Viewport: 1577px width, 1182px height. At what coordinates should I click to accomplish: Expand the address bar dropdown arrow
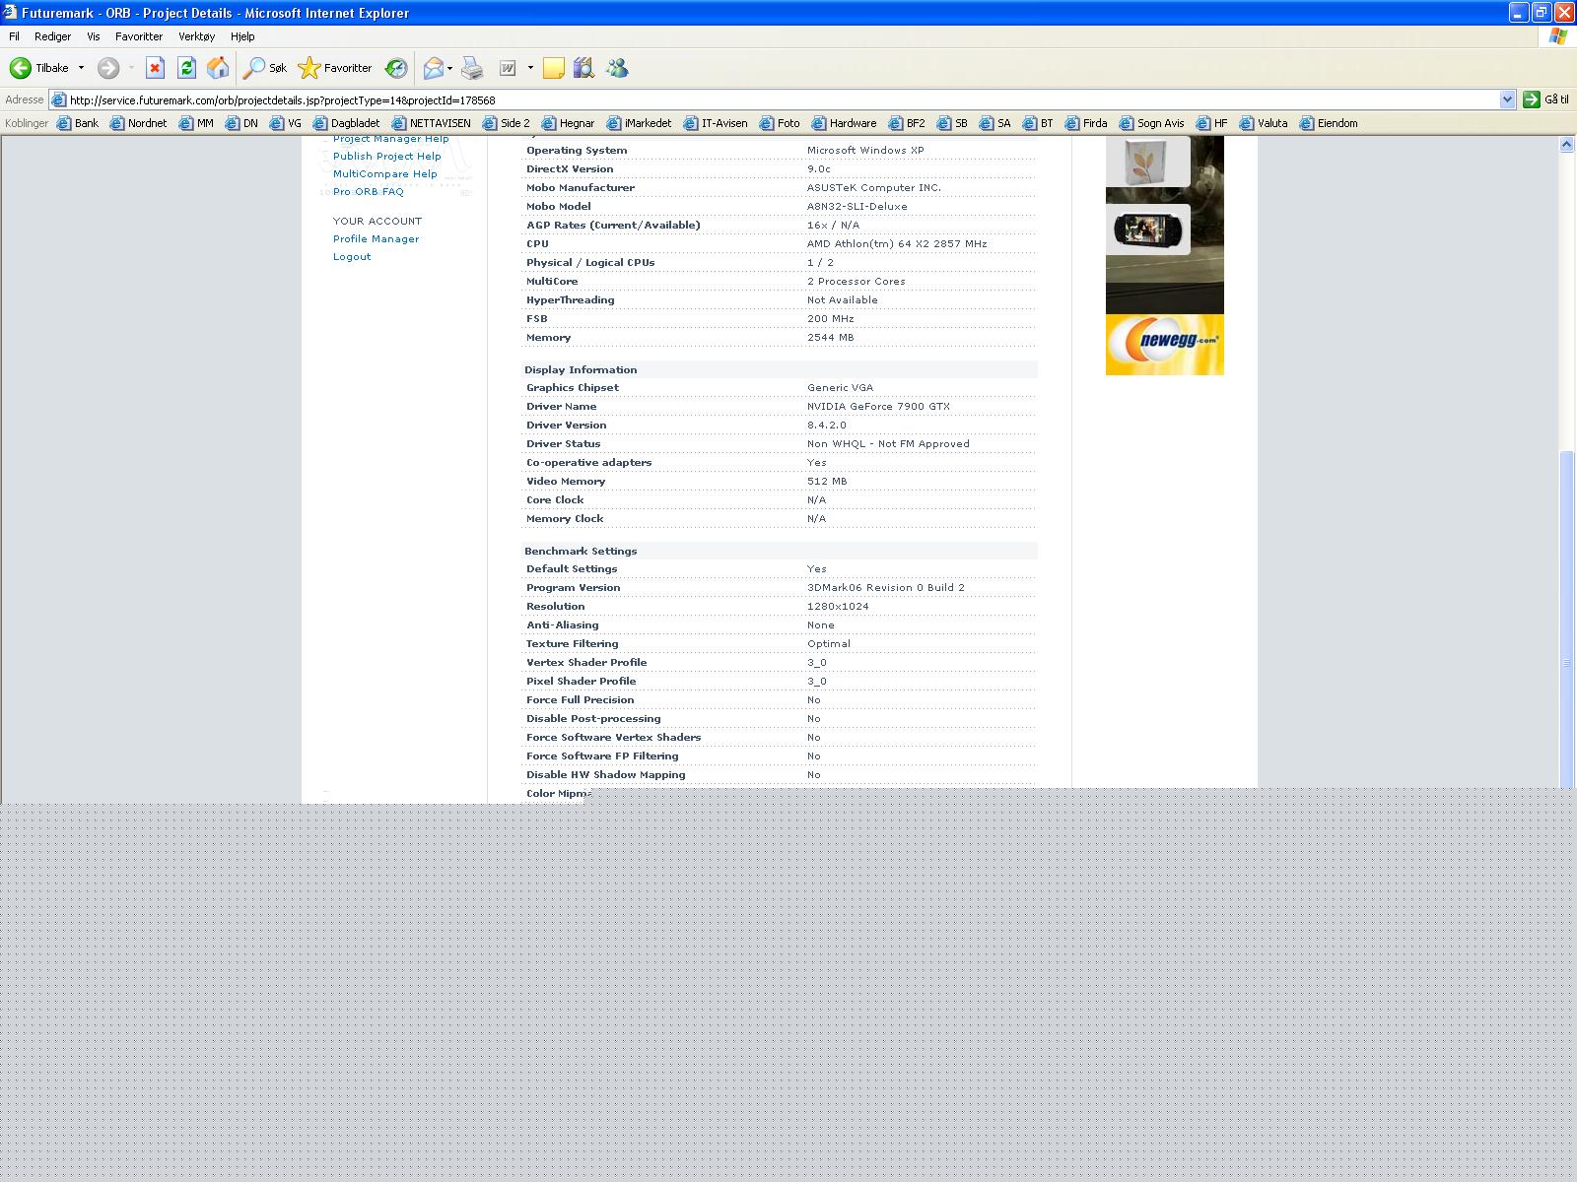(x=1507, y=99)
